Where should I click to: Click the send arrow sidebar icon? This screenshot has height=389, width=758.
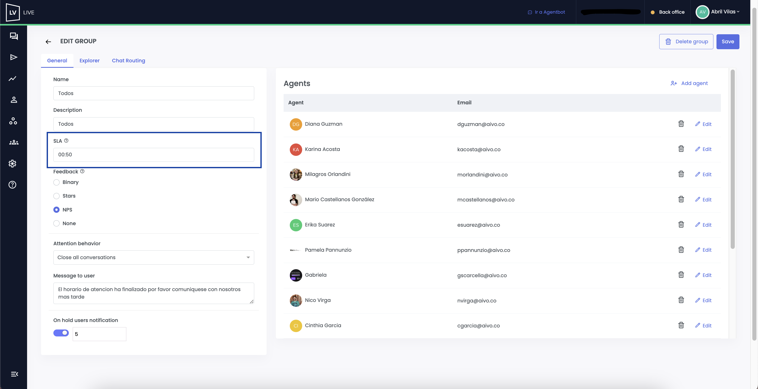click(13, 57)
